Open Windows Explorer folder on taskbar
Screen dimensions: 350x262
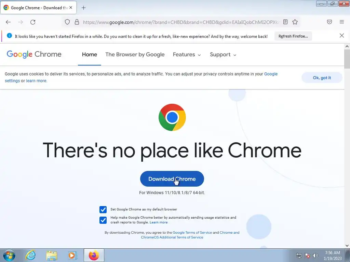click(x=52, y=255)
